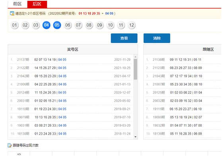This screenshot has width=222, height=156.
Task: Select number ball 10
Action: pos(110,25)
